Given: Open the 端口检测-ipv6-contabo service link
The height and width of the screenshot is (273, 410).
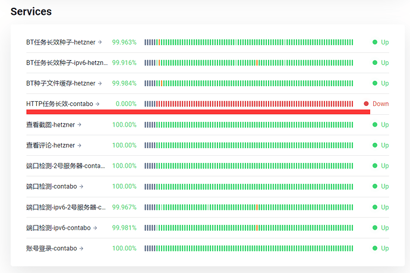Looking at the screenshot, I should pyautogui.click(x=58, y=228).
